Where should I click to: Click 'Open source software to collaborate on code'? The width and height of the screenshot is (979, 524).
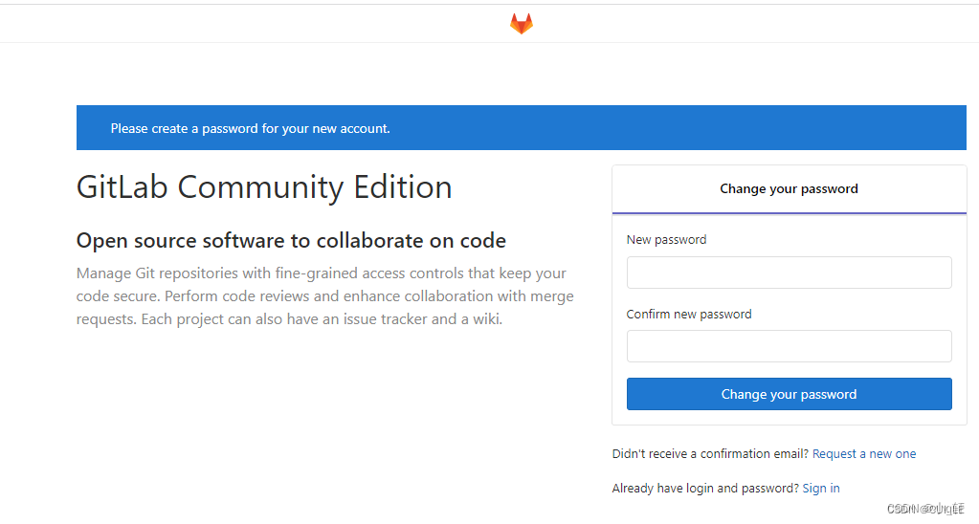pyautogui.click(x=291, y=241)
